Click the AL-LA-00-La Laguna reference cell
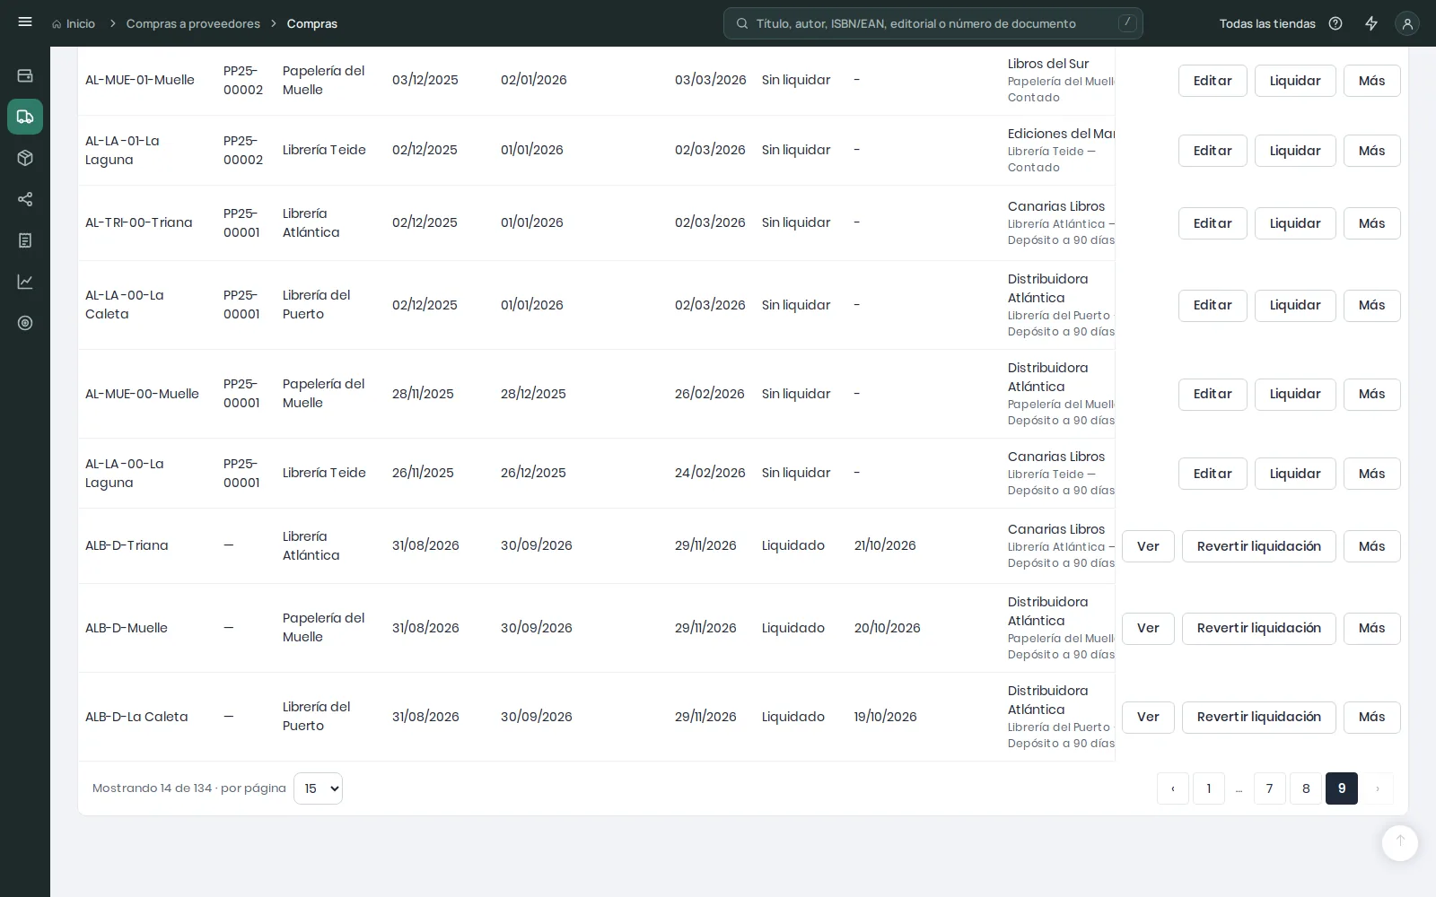The height and width of the screenshot is (897, 1436). click(x=125, y=473)
